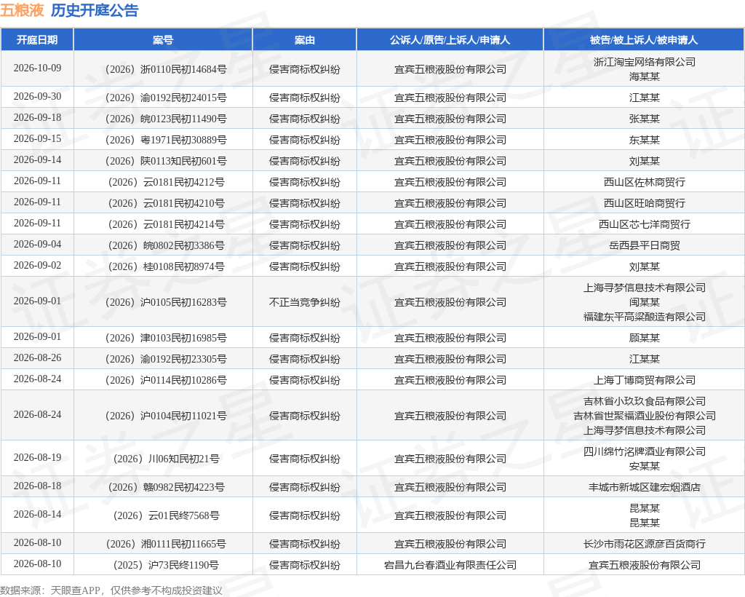
Task: Click defendant 上海丁博商贸有限公司
Action: point(645,380)
